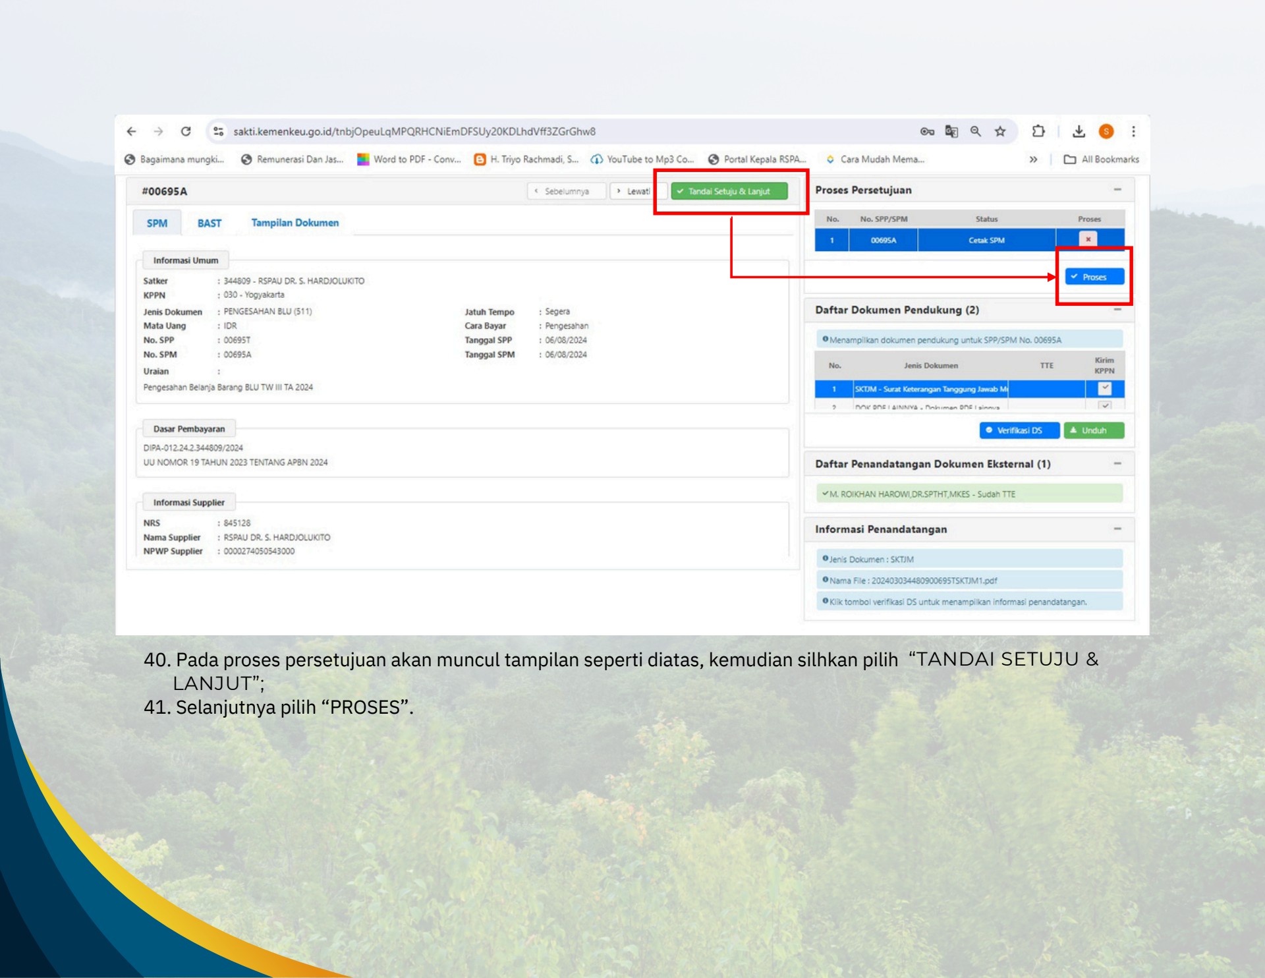The width and height of the screenshot is (1265, 978).
Task: Toggle Kirim KPPN checkbox for second document
Action: click(x=1105, y=405)
